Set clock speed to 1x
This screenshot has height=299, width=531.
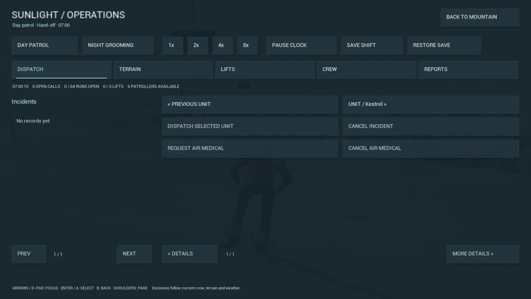coord(173,46)
